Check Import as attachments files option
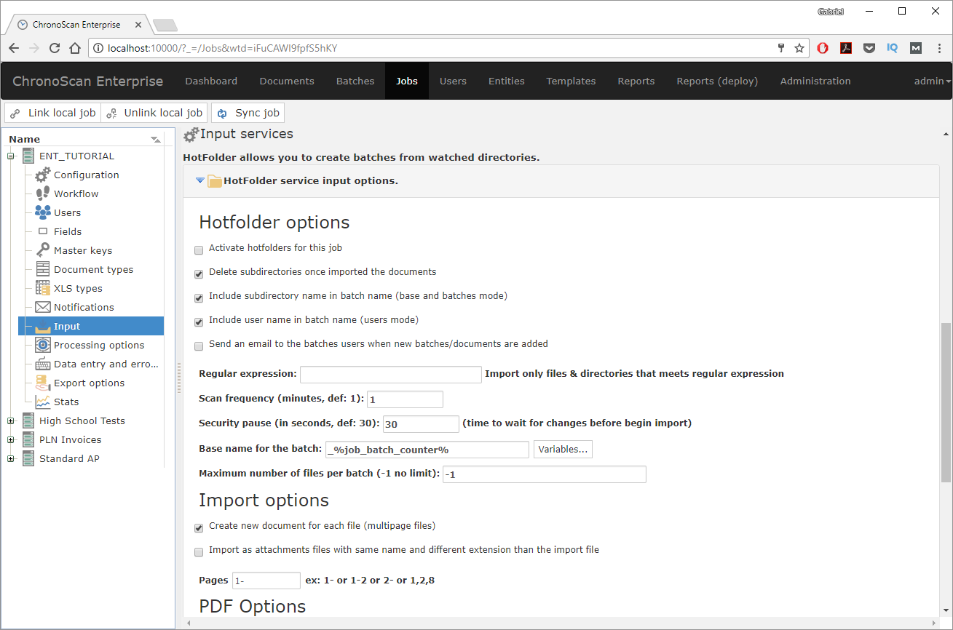 point(199,552)
